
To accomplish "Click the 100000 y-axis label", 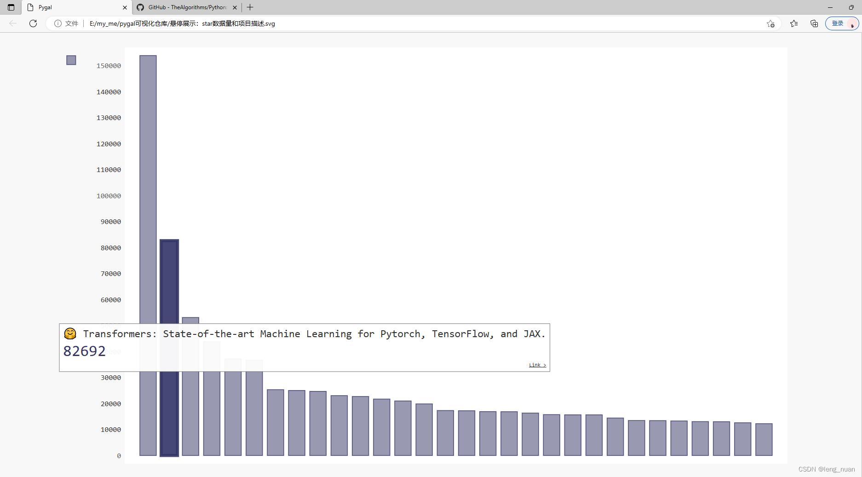I will (109, 196).
